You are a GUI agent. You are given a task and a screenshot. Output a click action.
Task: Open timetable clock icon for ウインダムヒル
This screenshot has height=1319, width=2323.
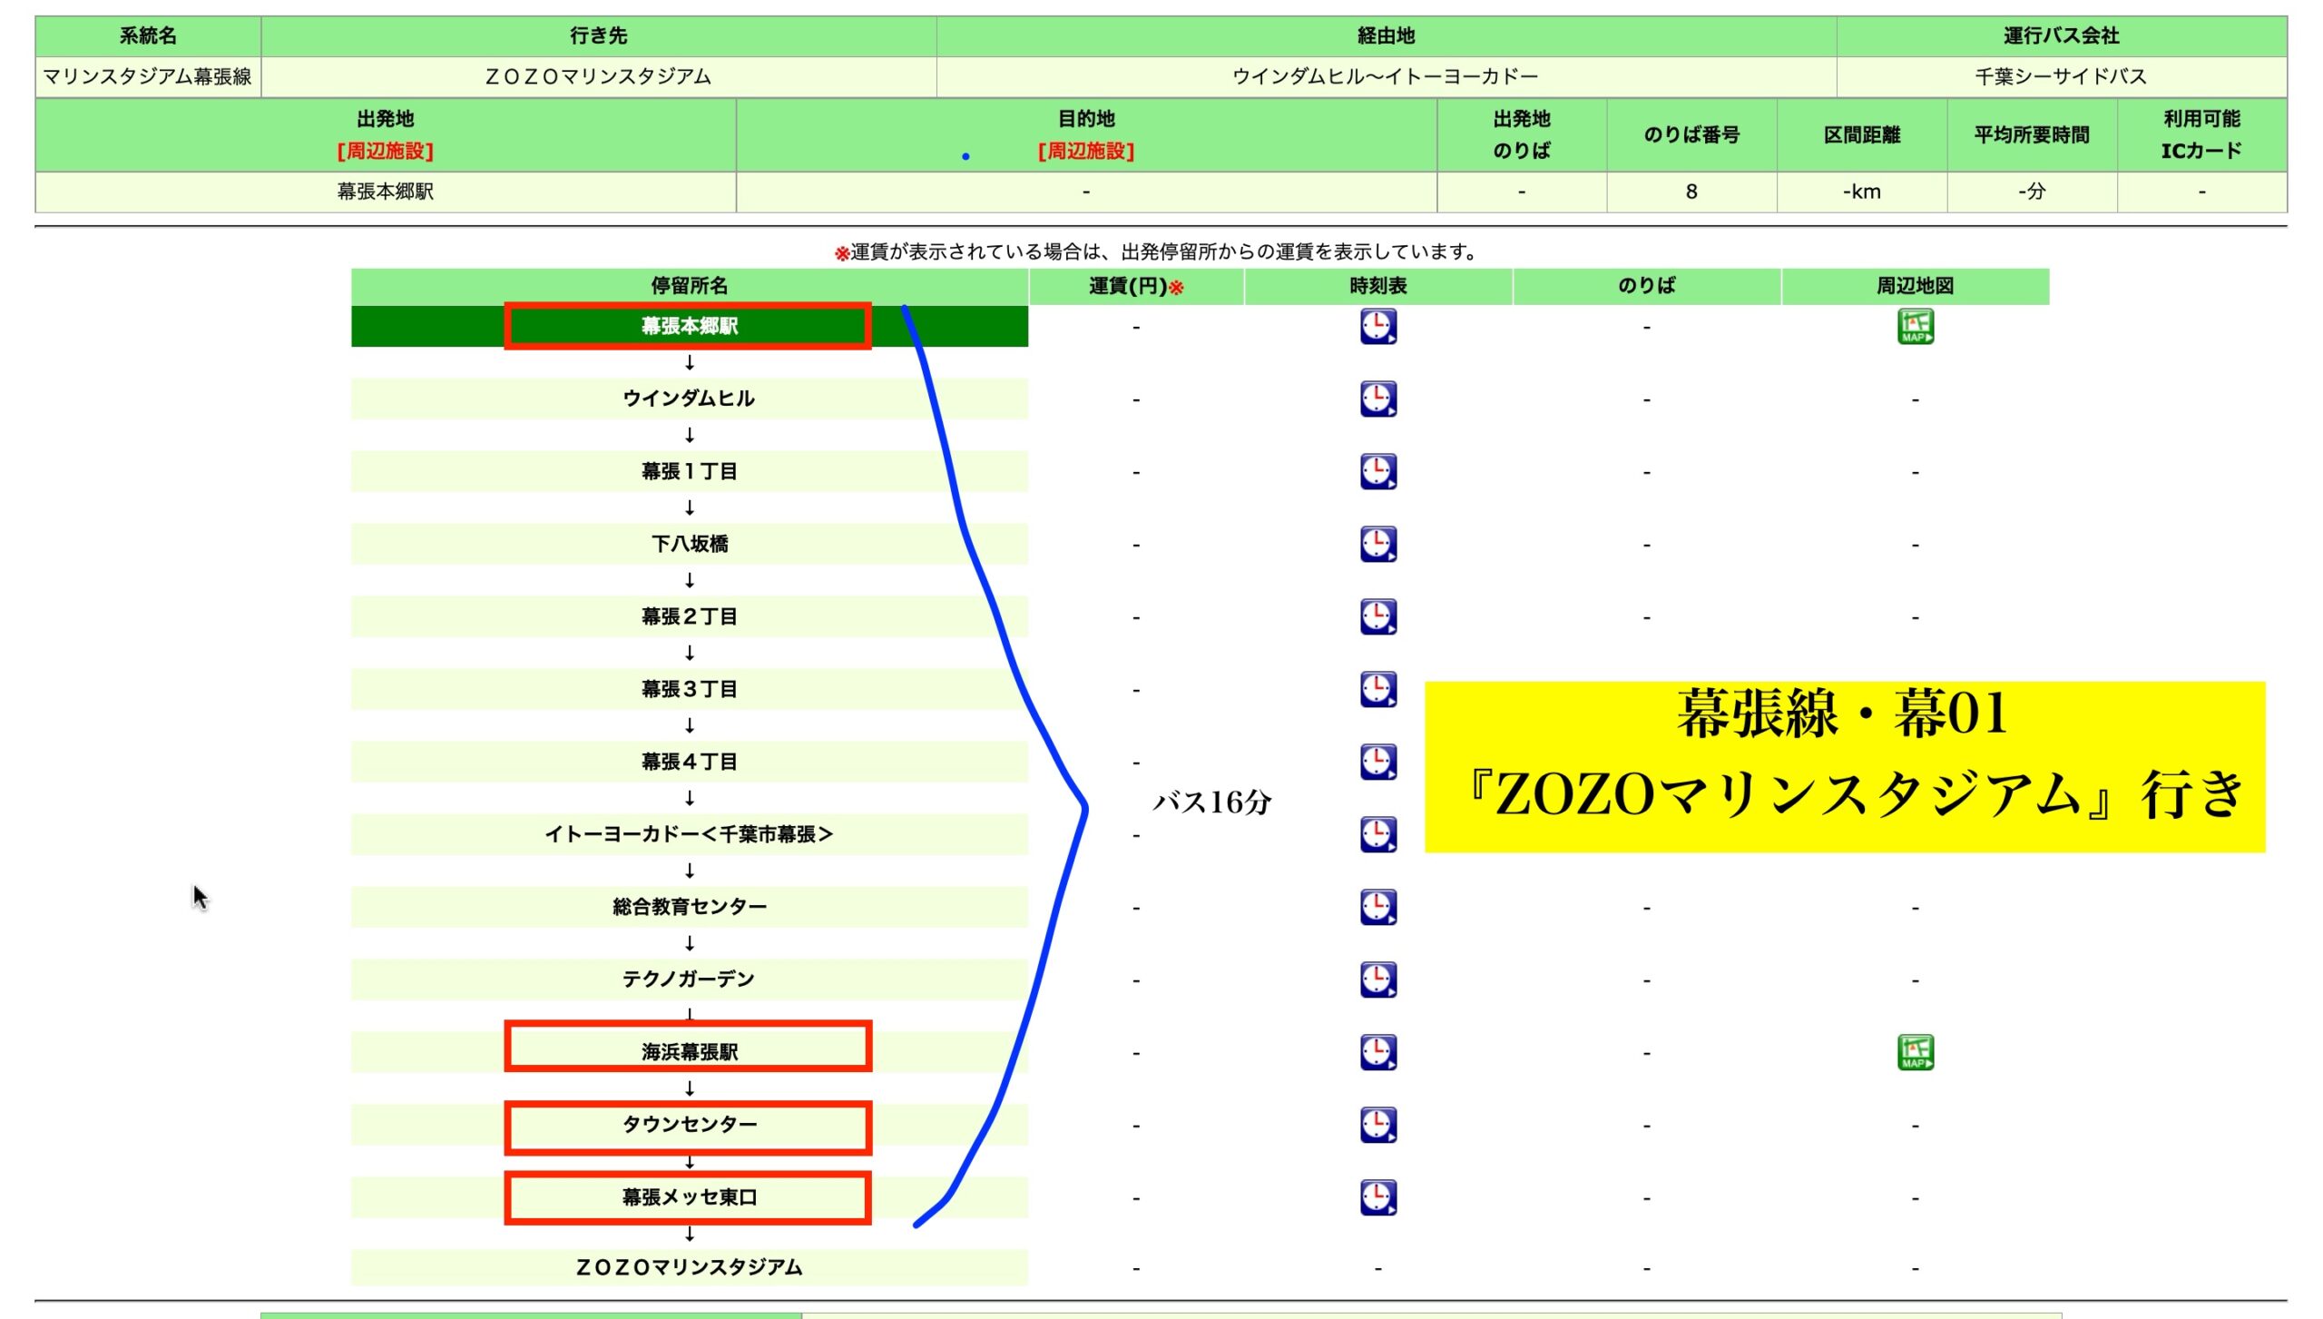click(x=1377, y=399)
